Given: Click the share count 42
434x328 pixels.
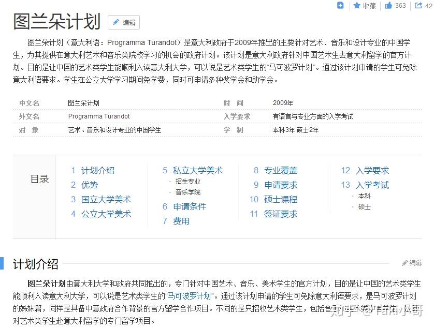Looking at the screenshot, I should pyautogui.click(x=428, y=6).
